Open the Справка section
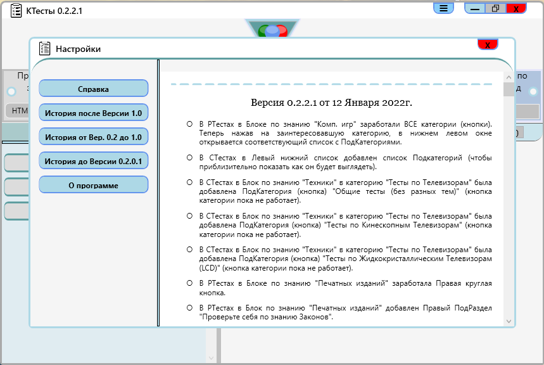Image resolution: width=544 pixels, height=365 pixels. [93, 88]
